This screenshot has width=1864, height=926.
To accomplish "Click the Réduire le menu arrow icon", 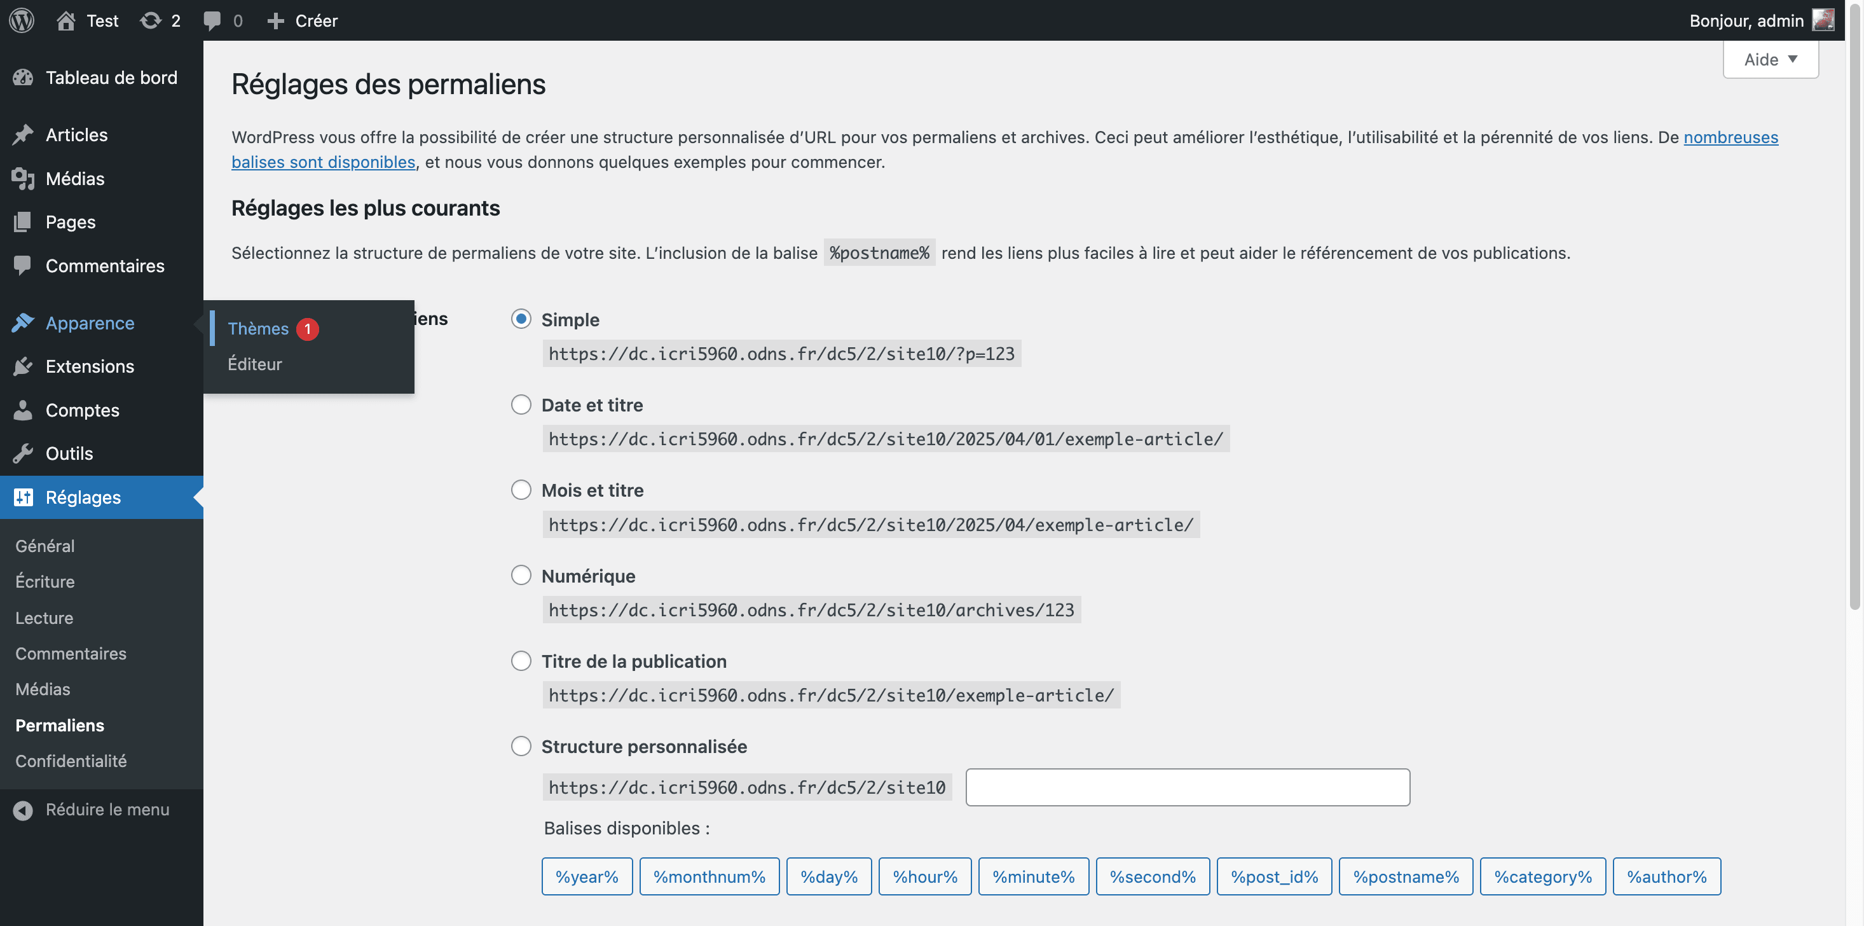I will tap(23, 810).
